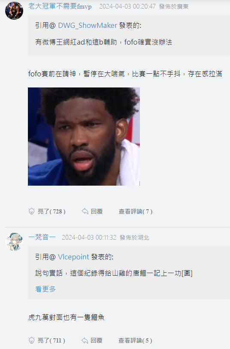Click the reply arrow icon under second comment
This screenshot has width=230, height=349.
pos(85,340)
